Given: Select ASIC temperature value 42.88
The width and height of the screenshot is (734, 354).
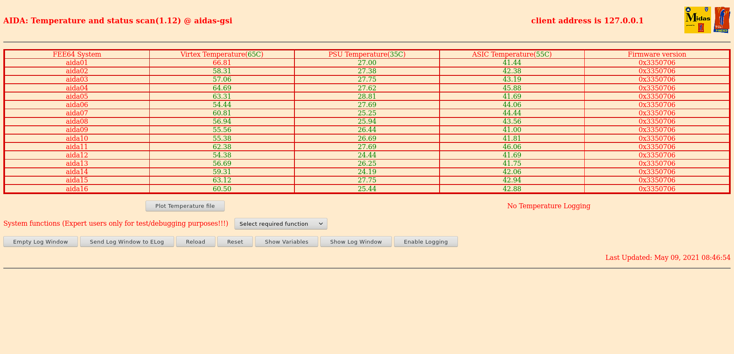Looking at the screenshot, I should (512, 189).
